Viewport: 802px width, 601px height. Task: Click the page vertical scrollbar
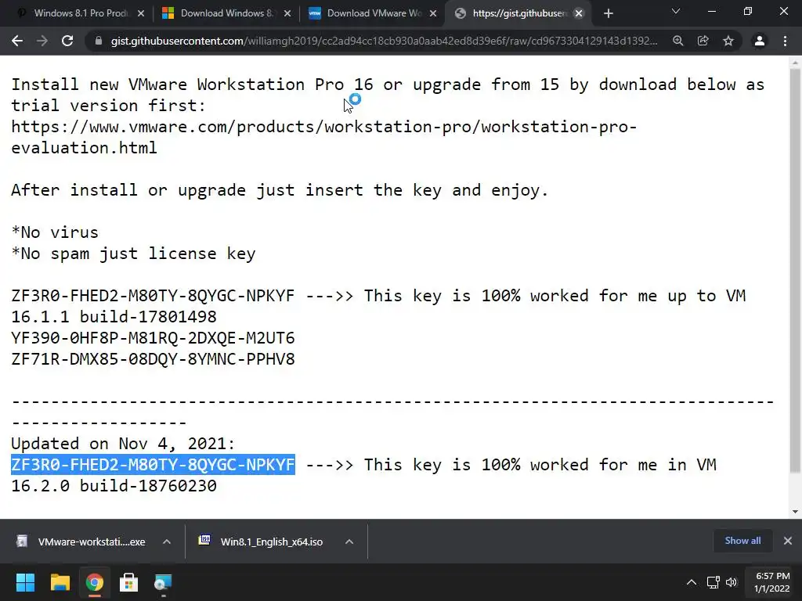pyautogui.click(x=795, y=271)
